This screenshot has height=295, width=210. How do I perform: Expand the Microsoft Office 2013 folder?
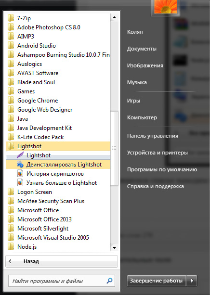coord(58,219)
